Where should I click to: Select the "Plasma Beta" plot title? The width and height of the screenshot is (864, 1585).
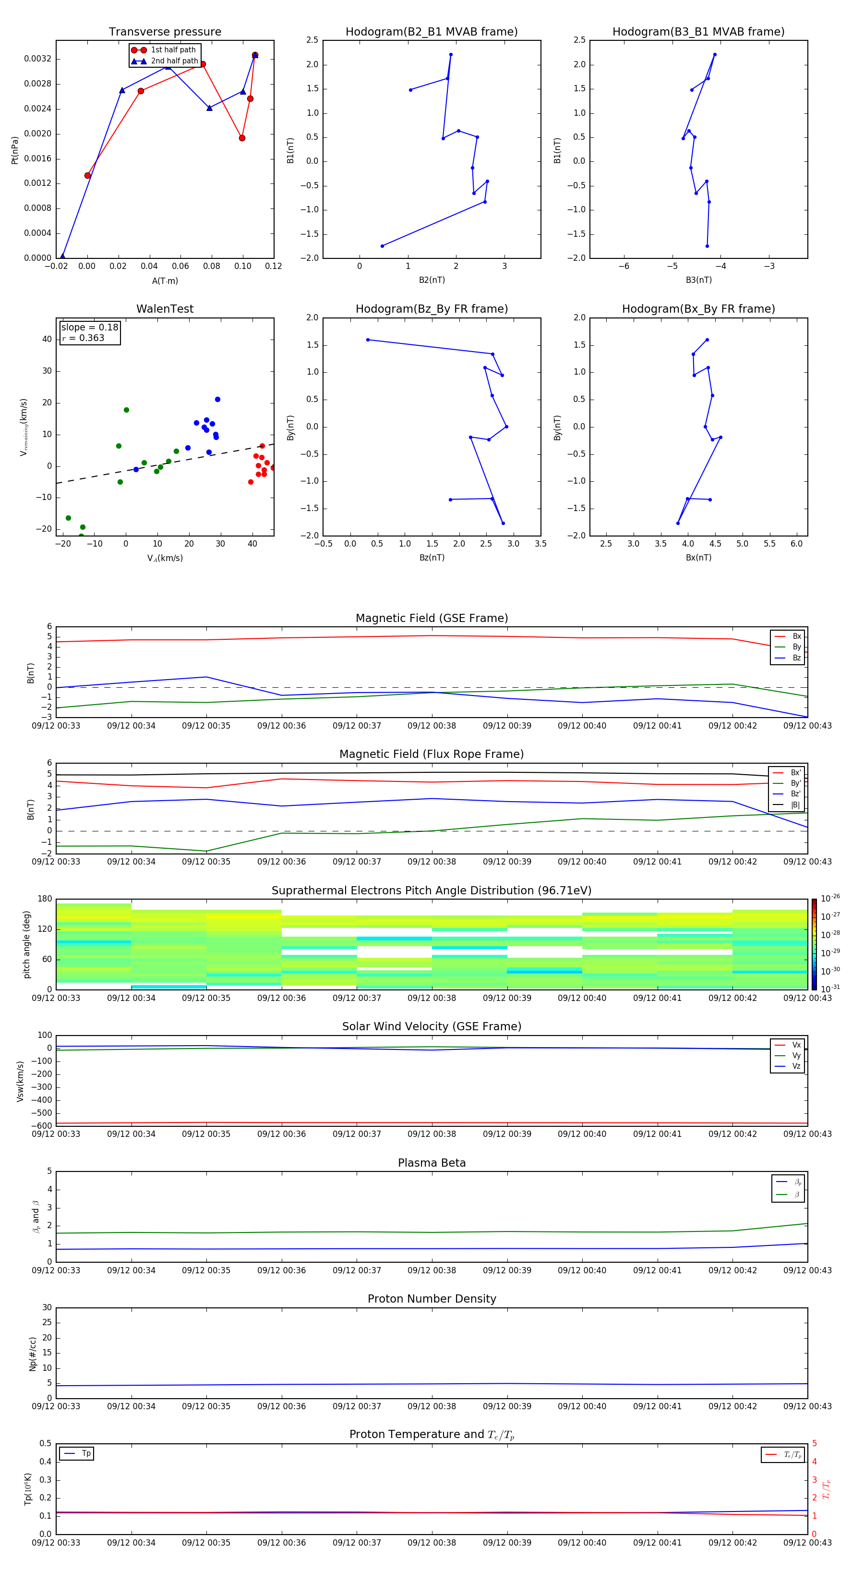coord(432,1163)
